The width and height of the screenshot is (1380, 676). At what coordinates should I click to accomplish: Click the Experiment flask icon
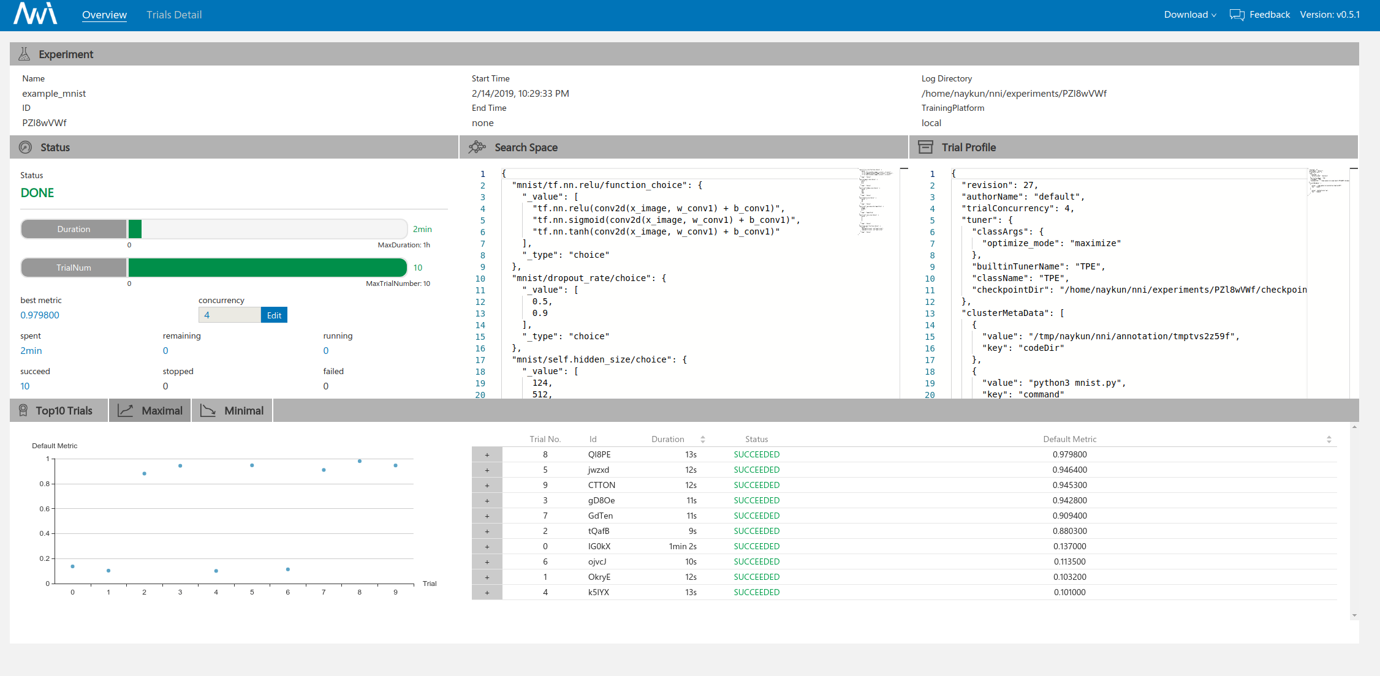tap(25, 54)
